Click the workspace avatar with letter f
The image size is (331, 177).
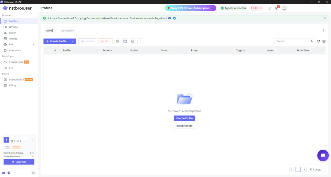coord(6,140)
